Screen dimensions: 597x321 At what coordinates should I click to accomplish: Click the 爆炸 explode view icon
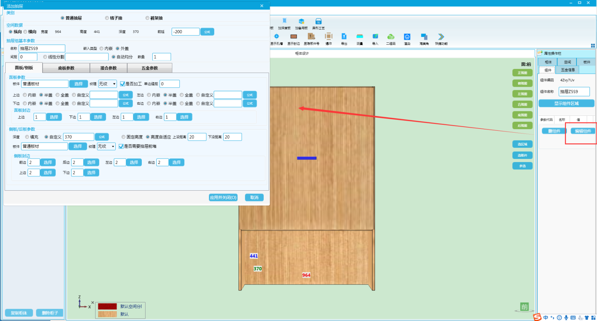coord(328,37)
